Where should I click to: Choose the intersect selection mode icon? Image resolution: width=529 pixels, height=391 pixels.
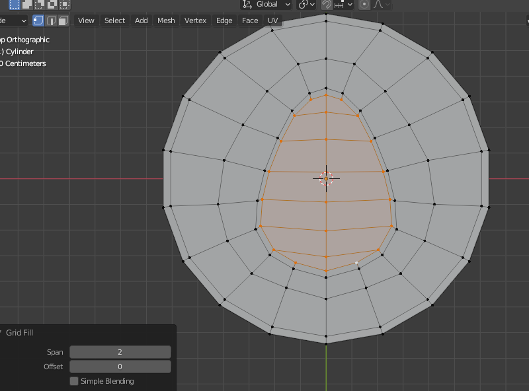click(64, 5)
